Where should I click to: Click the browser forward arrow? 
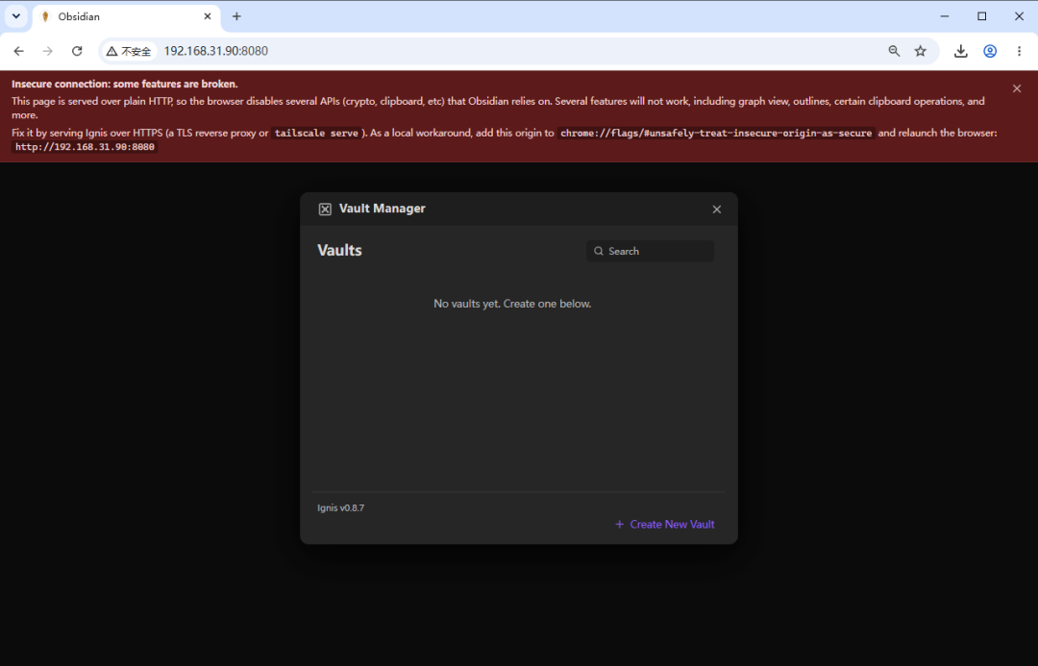[x=48, y=51]
